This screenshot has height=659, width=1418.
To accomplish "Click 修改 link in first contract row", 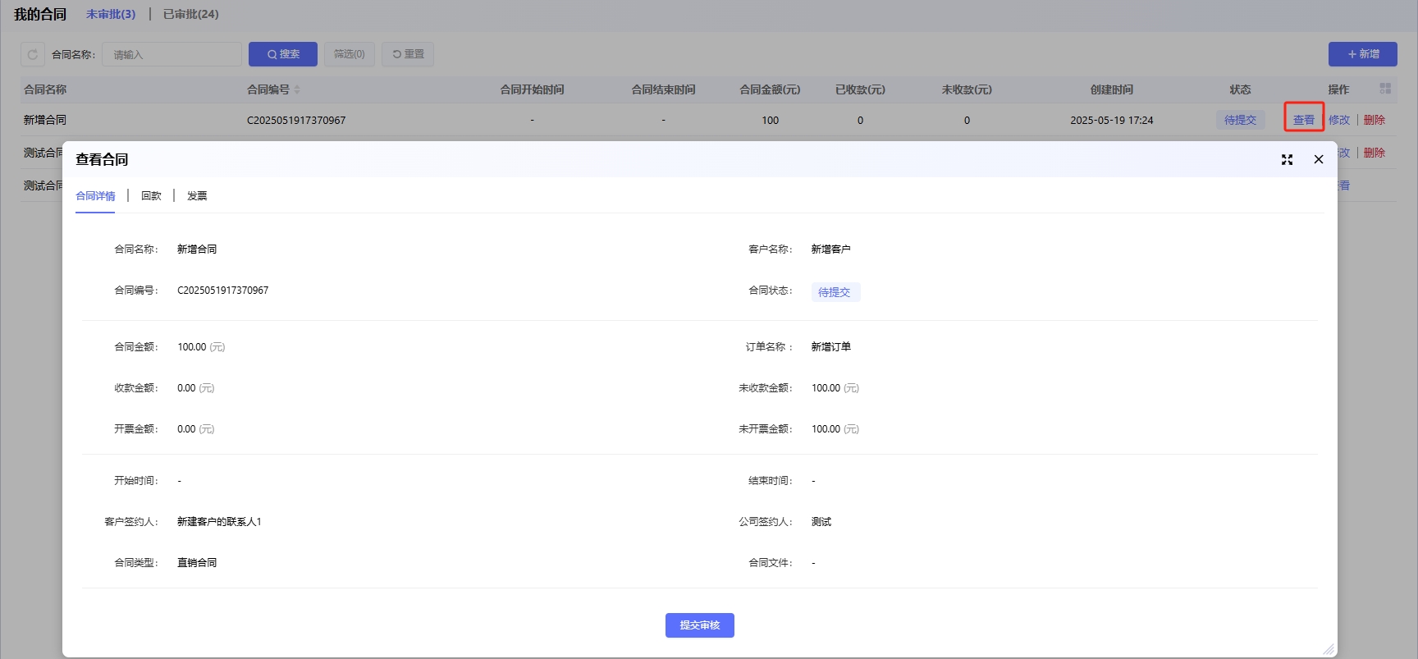I will pos(1339,120).
